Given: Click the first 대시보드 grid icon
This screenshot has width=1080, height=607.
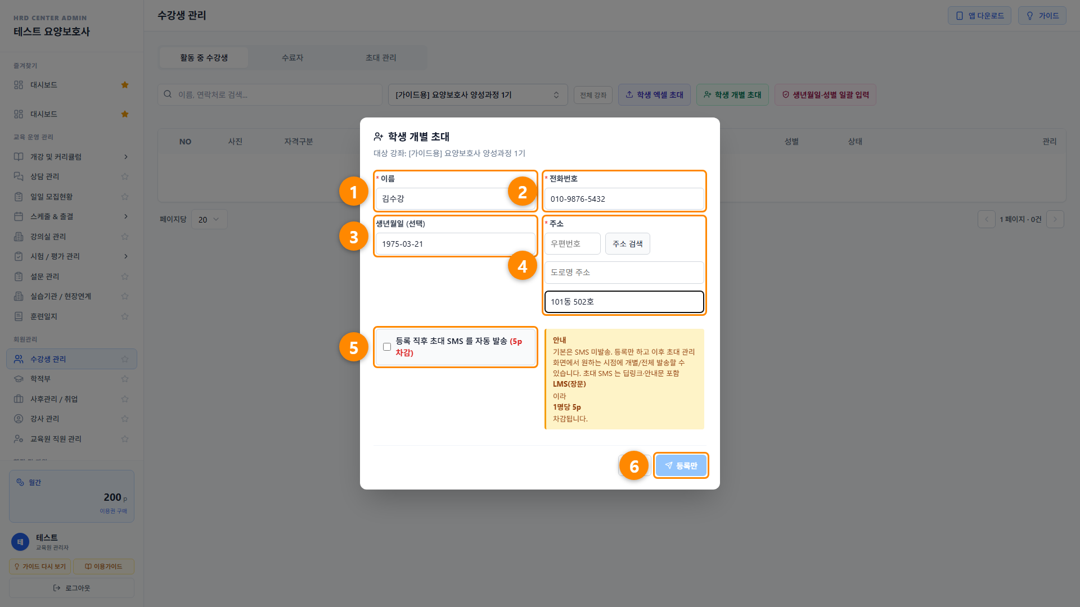Looking at the screenshot, I should pos(19,85).
